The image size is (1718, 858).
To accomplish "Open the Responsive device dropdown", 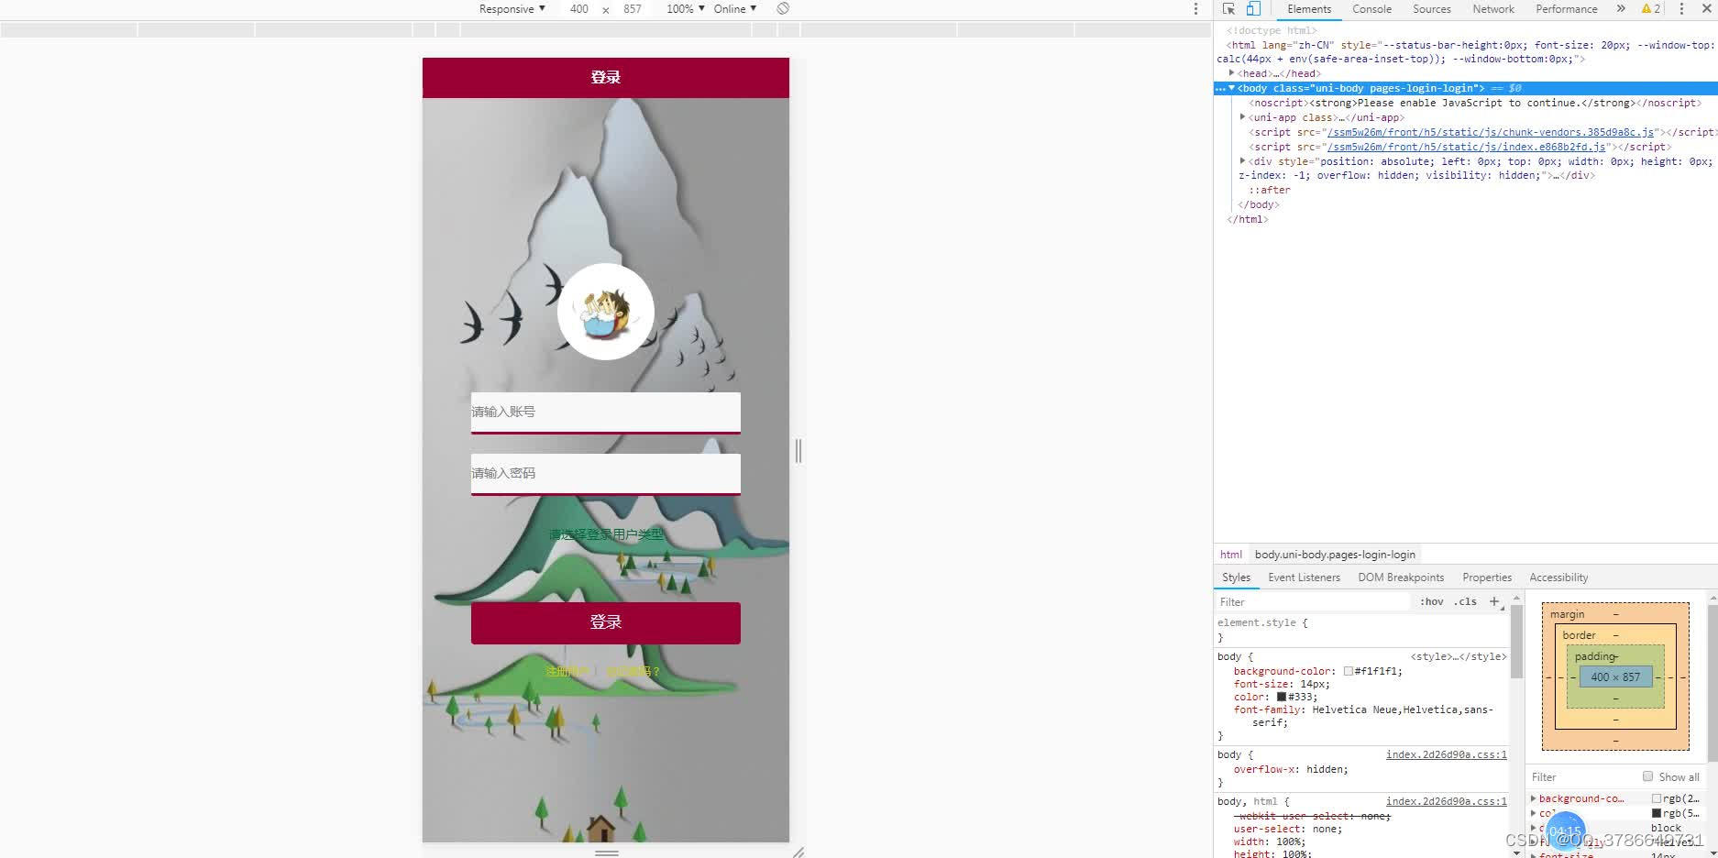I will [x=512, y=8].
